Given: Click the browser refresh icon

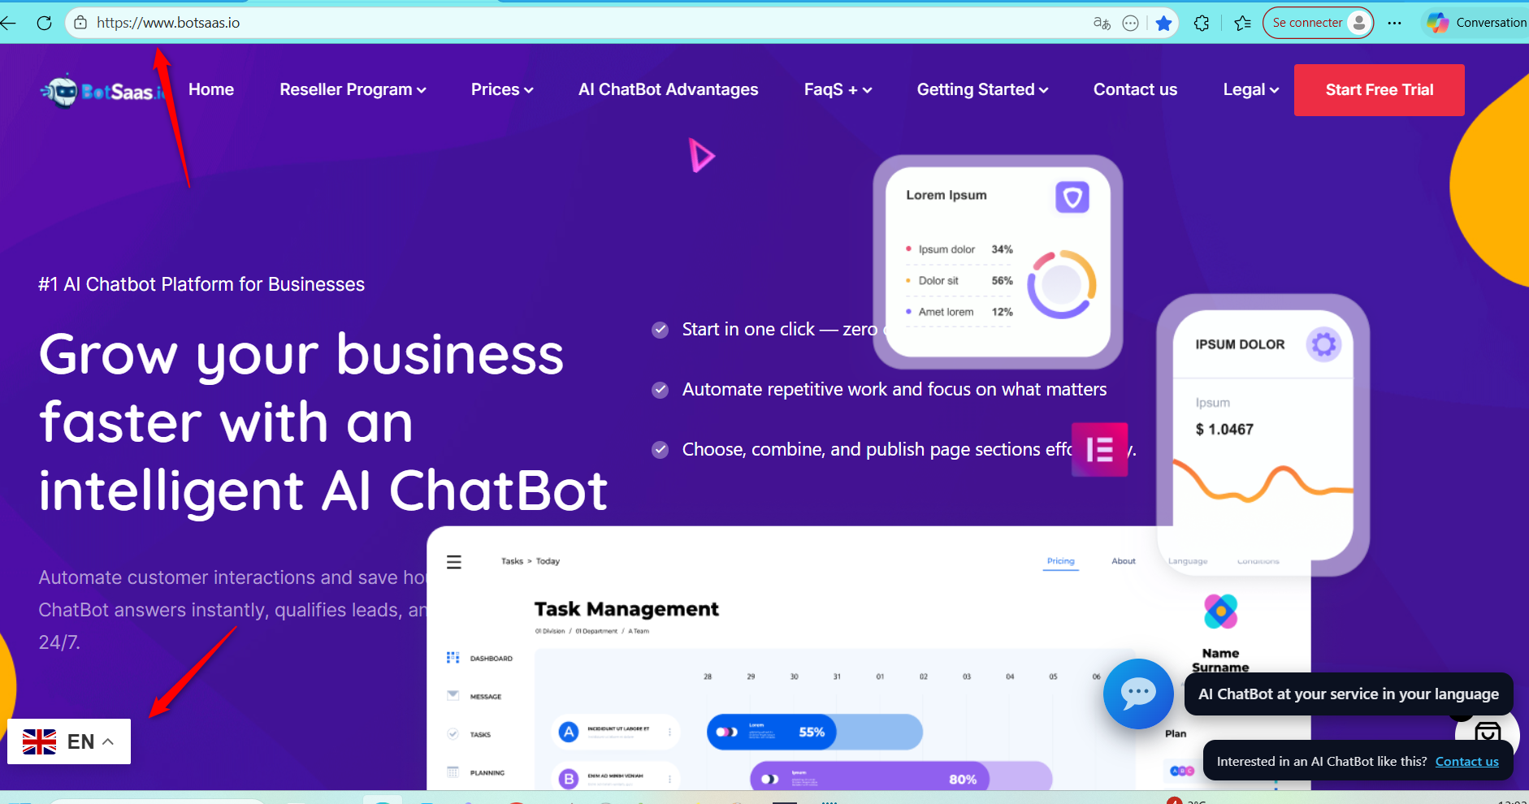Looking at the screenshot, I should click(x=45, y=23).
